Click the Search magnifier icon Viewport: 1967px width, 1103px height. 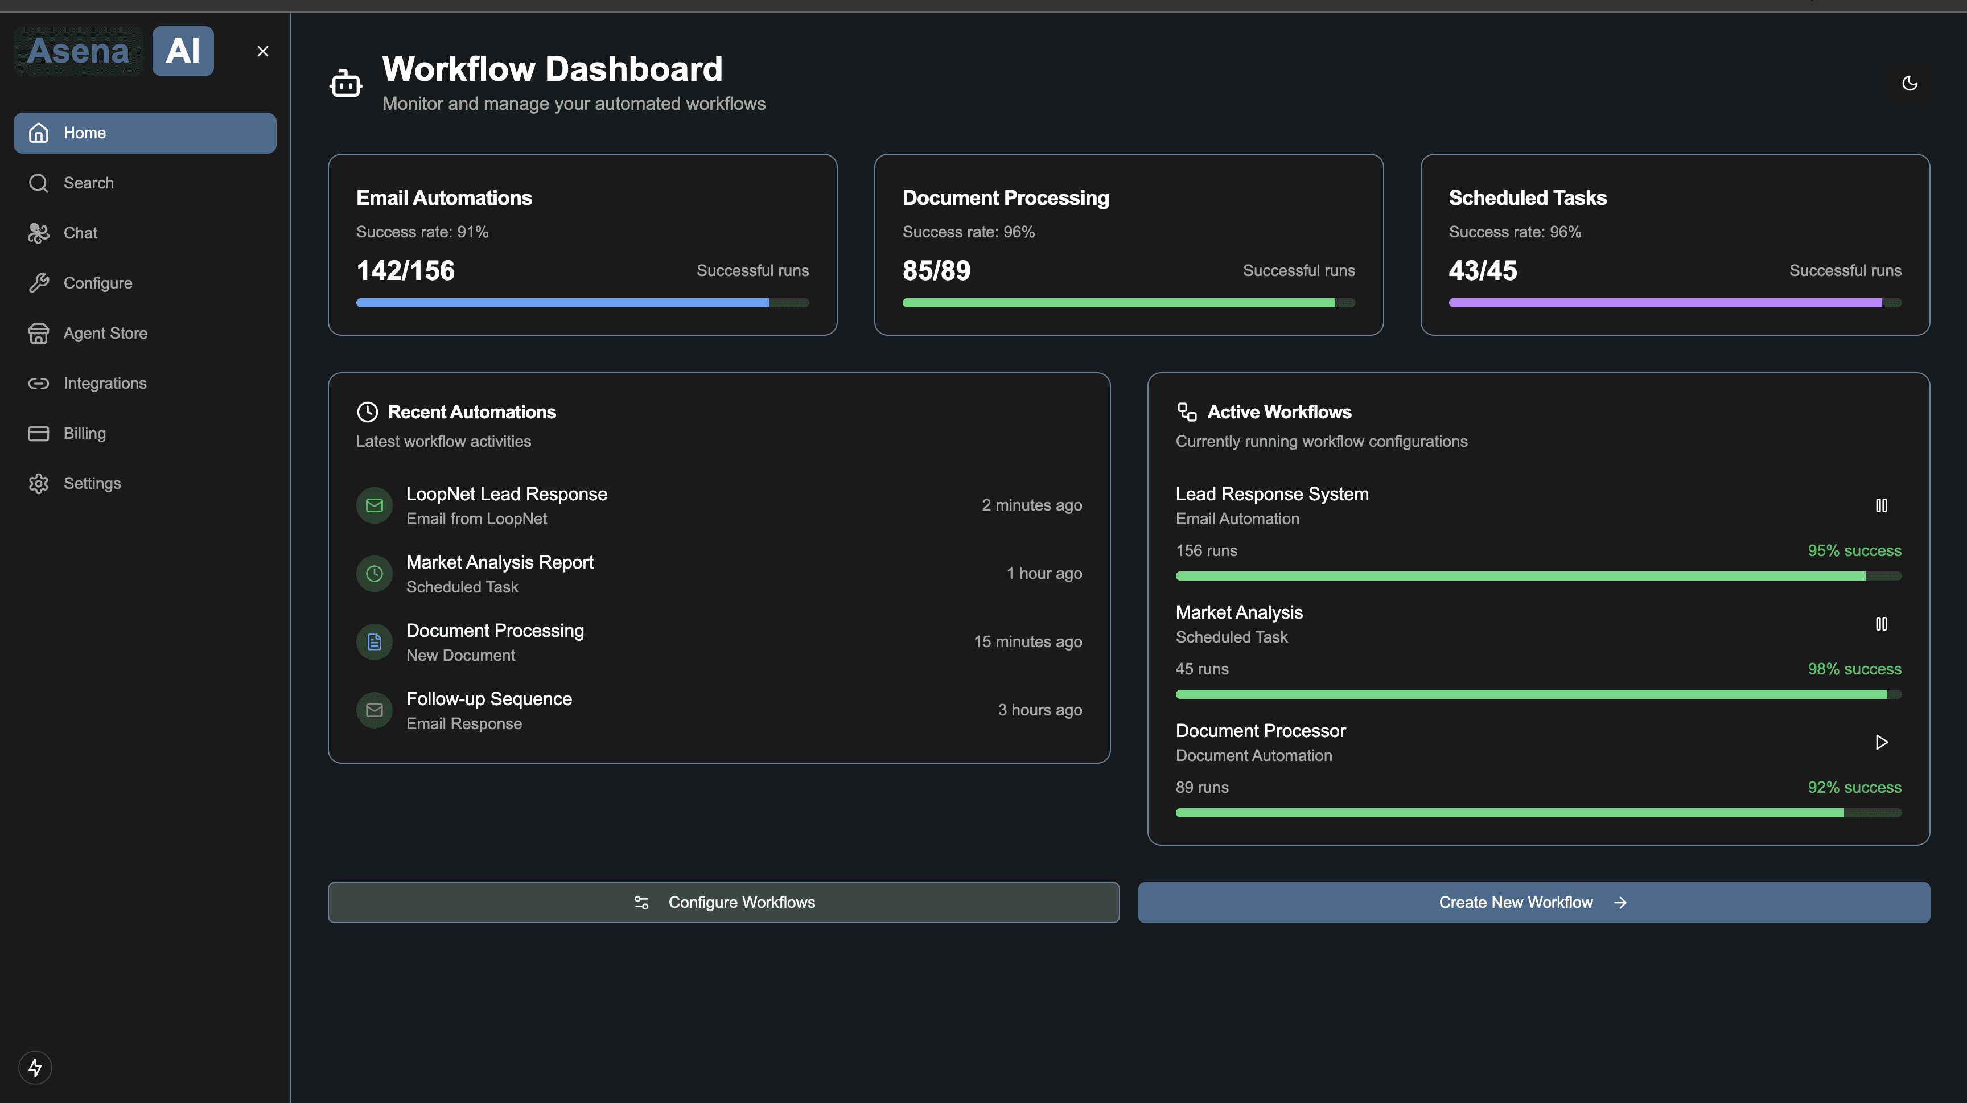tap(38, 183)
